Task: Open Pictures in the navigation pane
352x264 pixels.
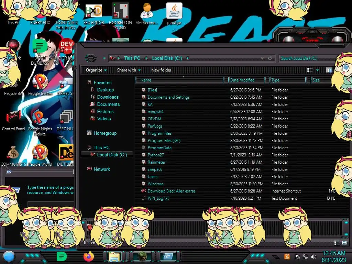Action: click(105, 111)
